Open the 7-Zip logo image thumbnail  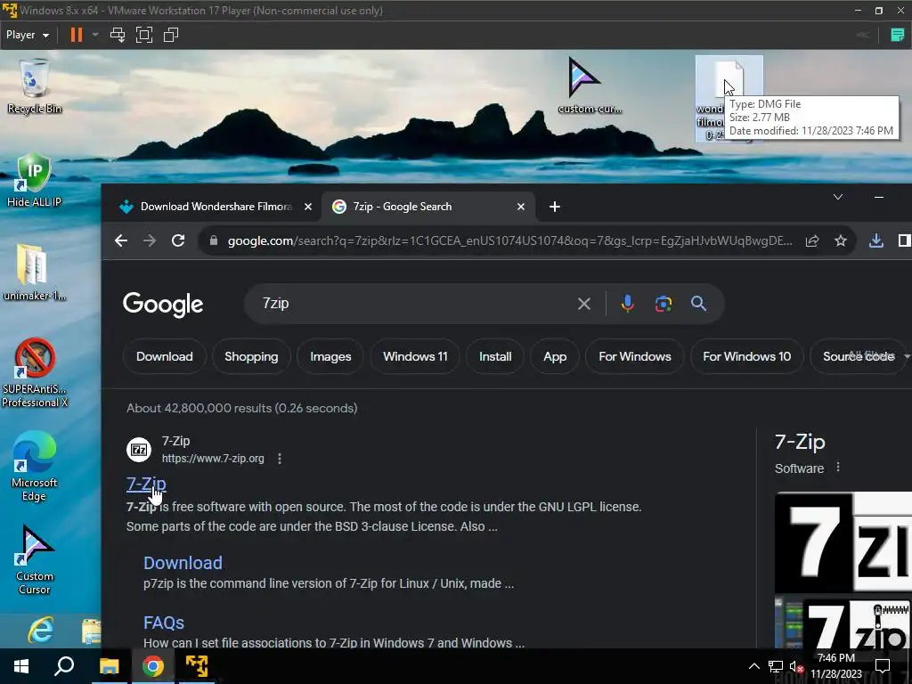[x=843, y=542]
